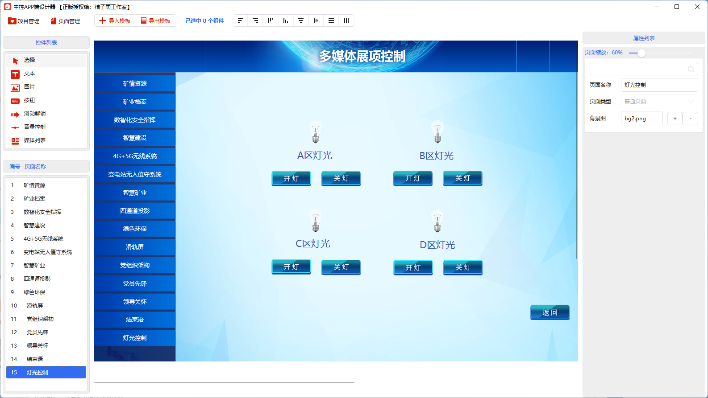
Task: Click canvas nav button 绿色环保
Action: tap(135, 229)
